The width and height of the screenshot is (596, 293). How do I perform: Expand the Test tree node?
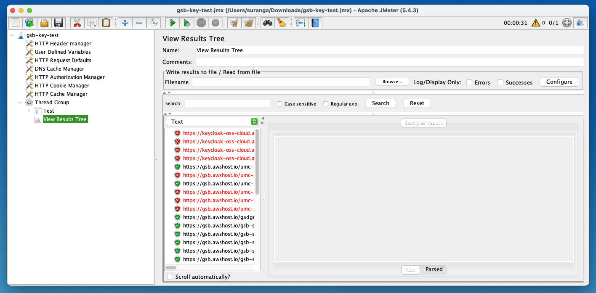click(x=29, y=111)
